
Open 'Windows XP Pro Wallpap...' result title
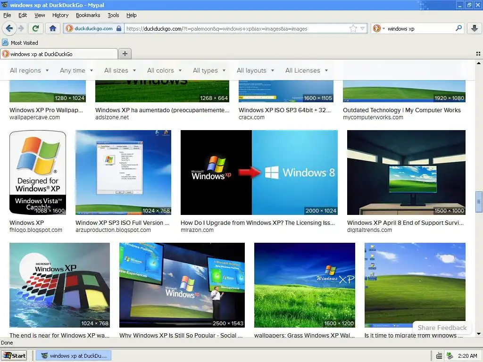(46, 110)
